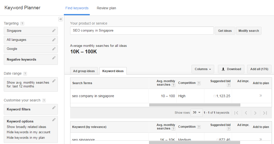Add 'seo company in singapore' to plan

point(261,95)
